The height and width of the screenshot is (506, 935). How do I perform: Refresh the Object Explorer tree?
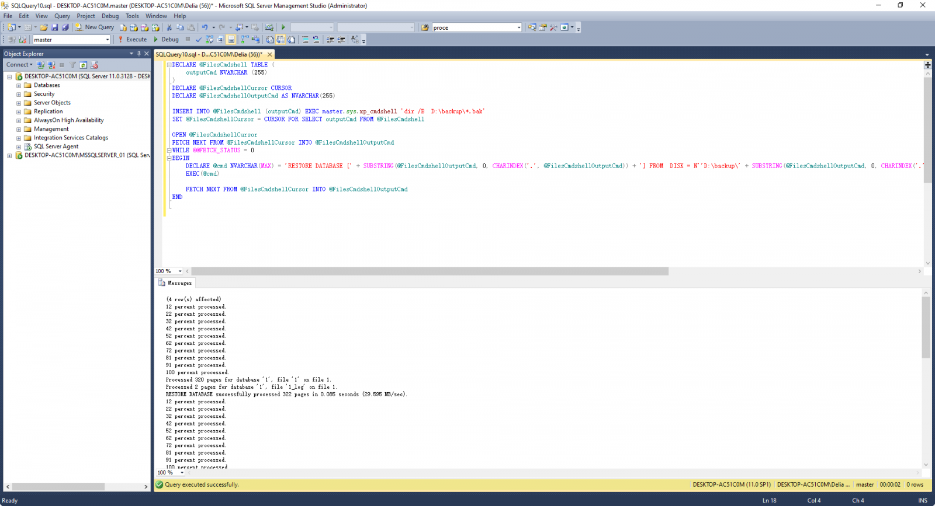pyautogui.click(x=84, y=65)
